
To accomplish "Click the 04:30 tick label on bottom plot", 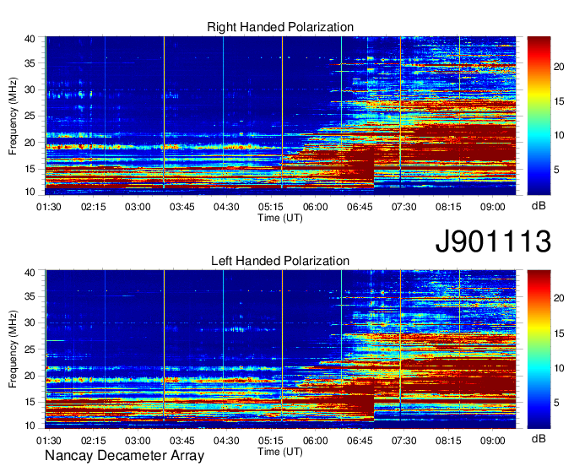I will pyautogui.click(x=226, y=441).
